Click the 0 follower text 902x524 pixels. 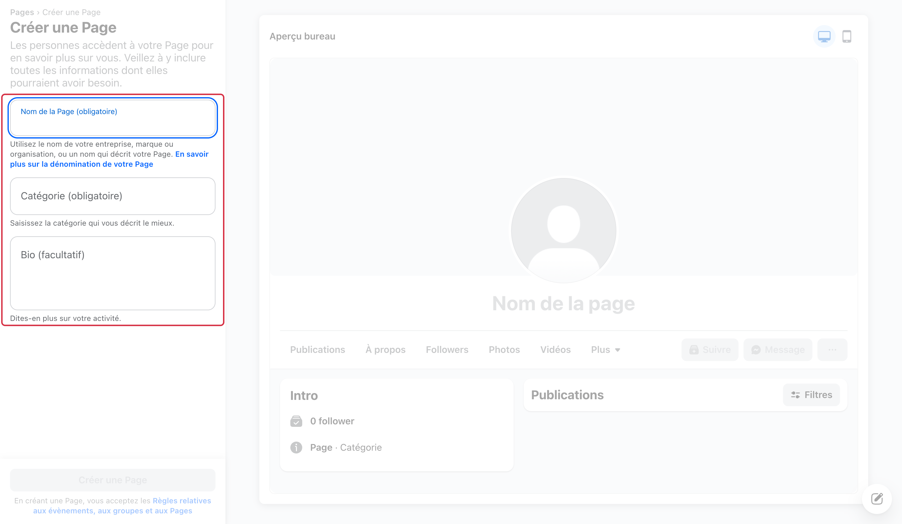(x=332, y=421)
